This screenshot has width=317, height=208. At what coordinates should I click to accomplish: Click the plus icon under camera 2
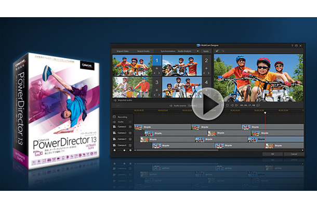coord(206,69)
